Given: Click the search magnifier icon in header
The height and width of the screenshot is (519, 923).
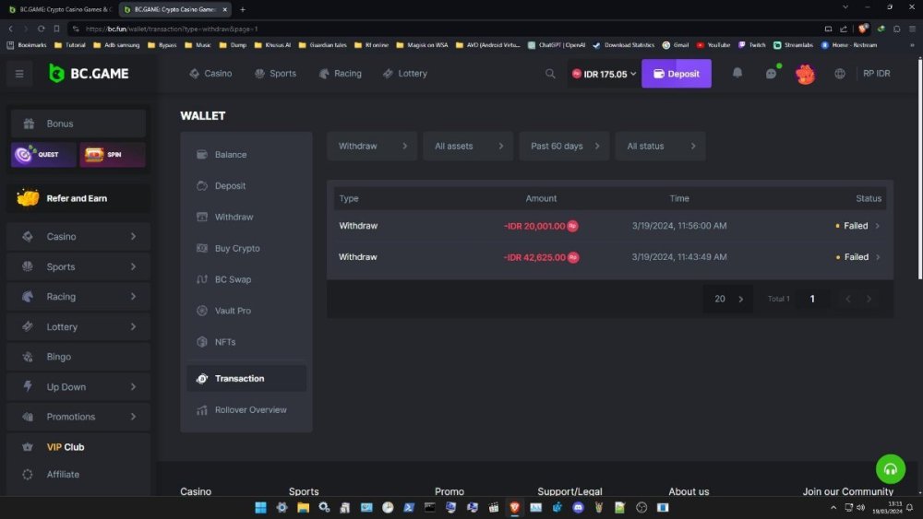Looking at the screenshot, I should pos(550,74).
